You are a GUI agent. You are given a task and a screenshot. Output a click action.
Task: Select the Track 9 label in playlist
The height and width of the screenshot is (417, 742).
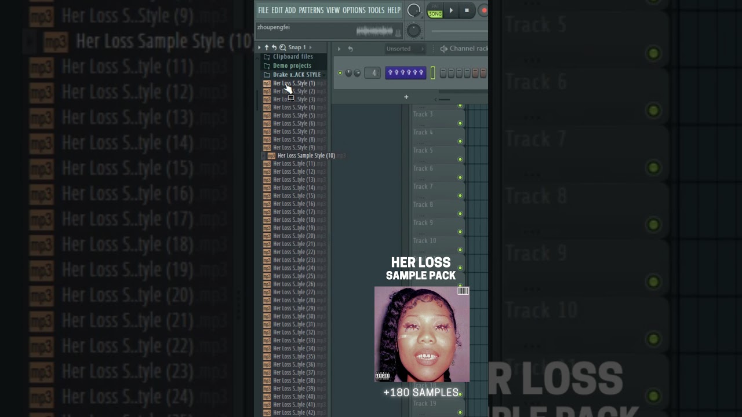click(423, 222)
